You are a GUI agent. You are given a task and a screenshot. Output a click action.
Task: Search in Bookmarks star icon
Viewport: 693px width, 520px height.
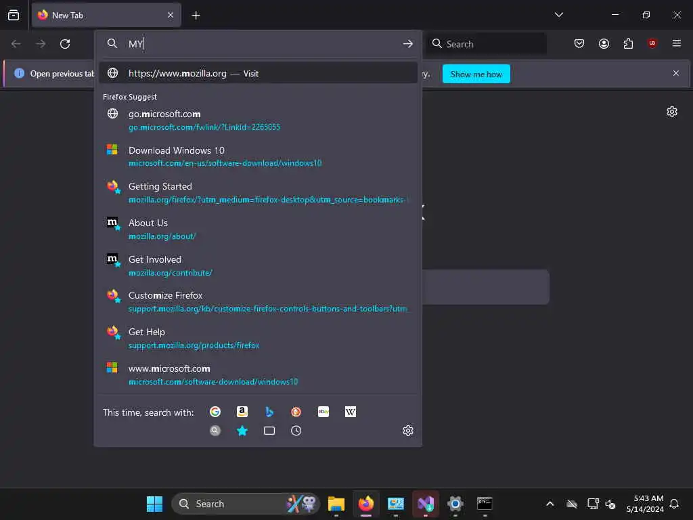[x=242, y=431]
